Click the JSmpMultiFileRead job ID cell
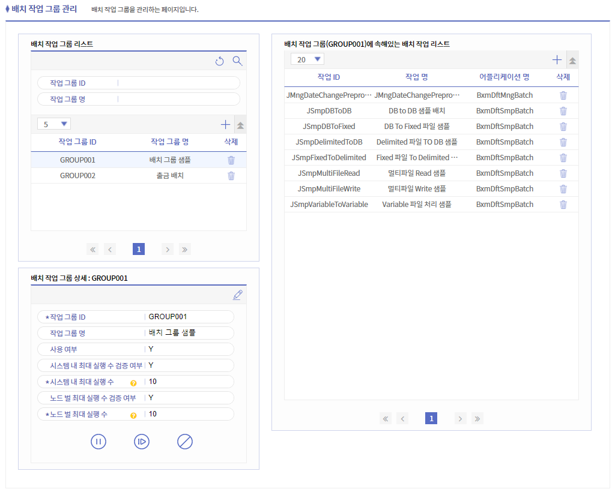Screen dimensions: 615x492 click(329, 173)
